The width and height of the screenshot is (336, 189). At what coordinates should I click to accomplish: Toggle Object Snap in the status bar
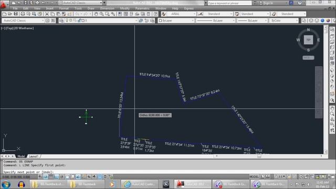click(67, 177)
